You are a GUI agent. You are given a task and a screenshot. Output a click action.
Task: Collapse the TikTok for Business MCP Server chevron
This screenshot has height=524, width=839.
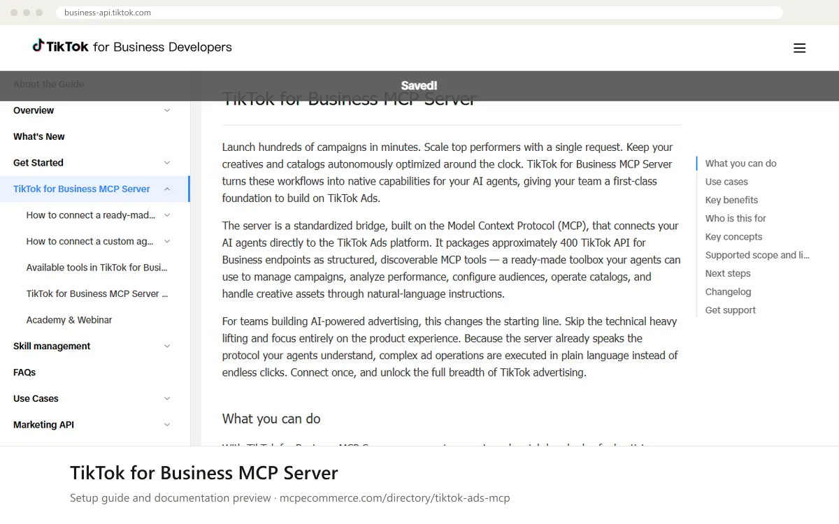click(x=167, y=189)
